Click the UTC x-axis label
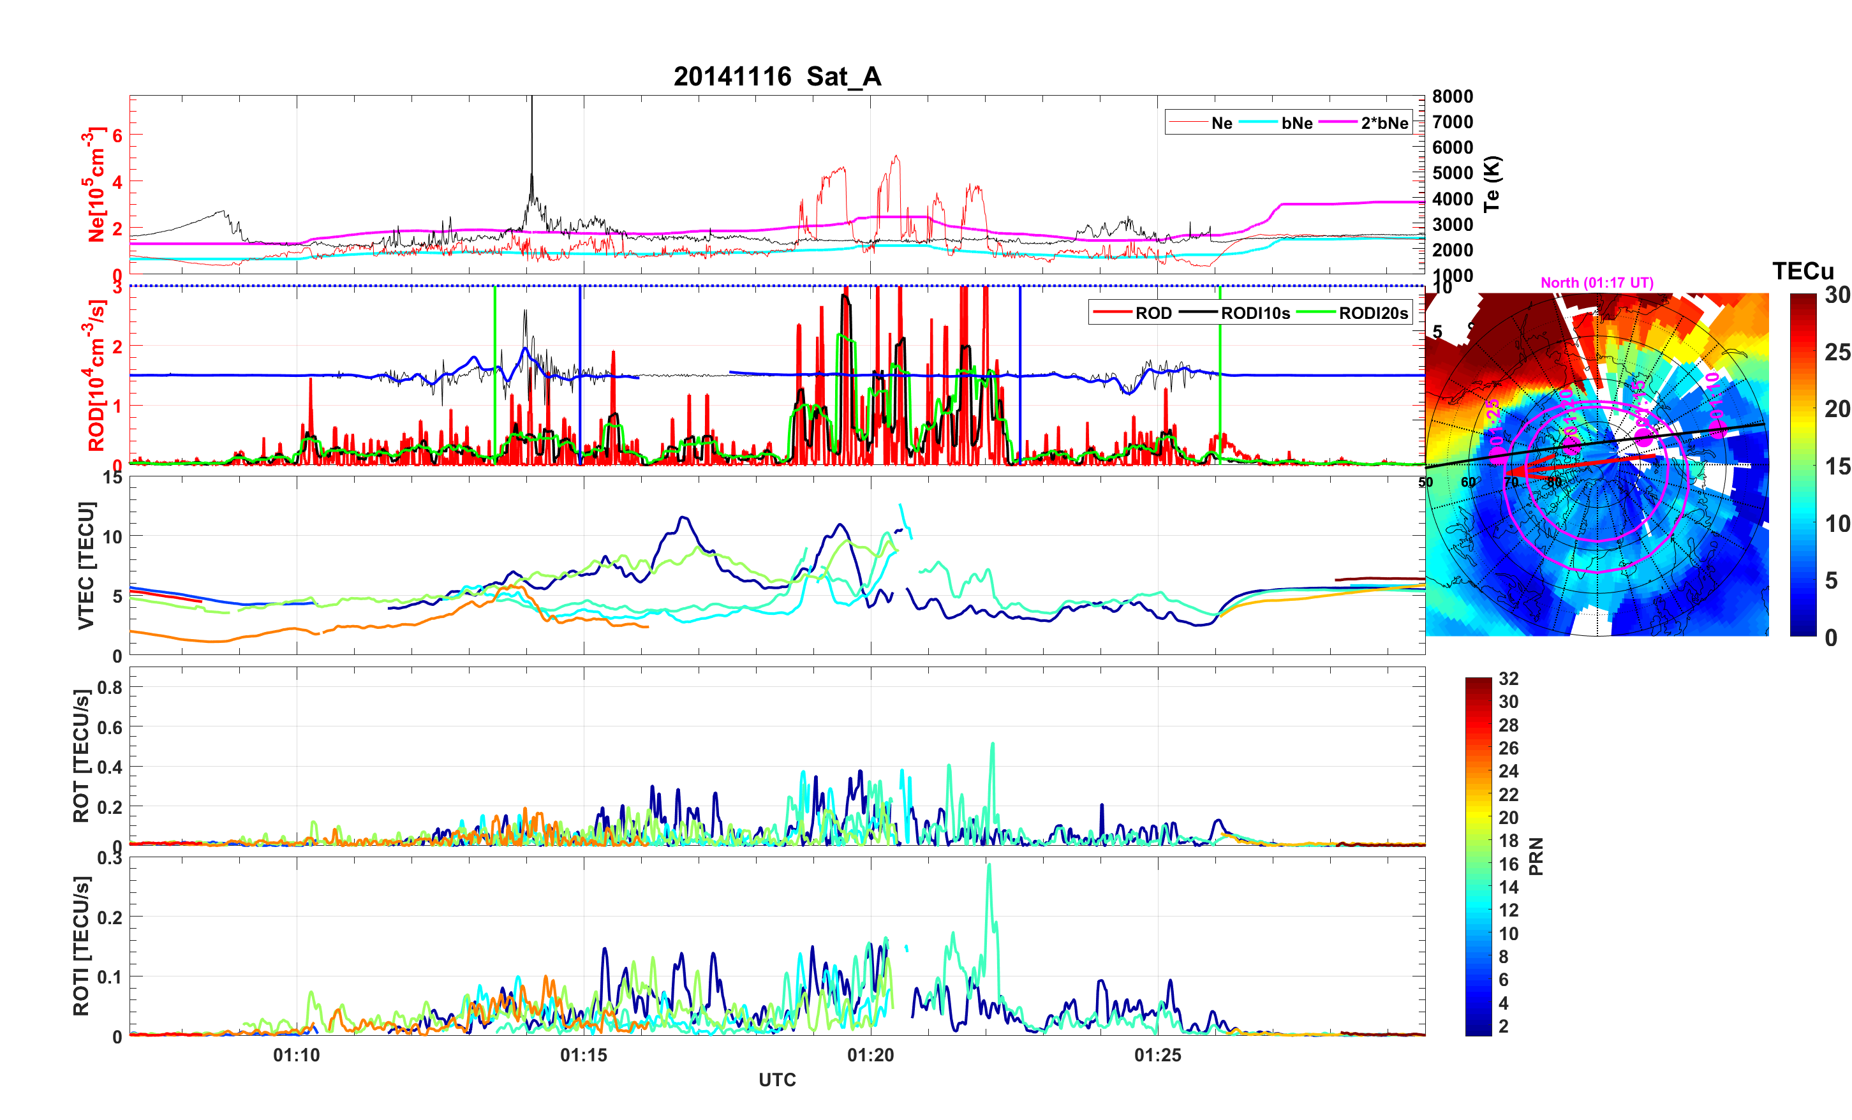The height and width of the screenshot is (1120, 1852). (776, 1079)
